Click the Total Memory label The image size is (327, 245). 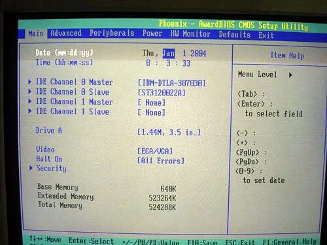60,205
